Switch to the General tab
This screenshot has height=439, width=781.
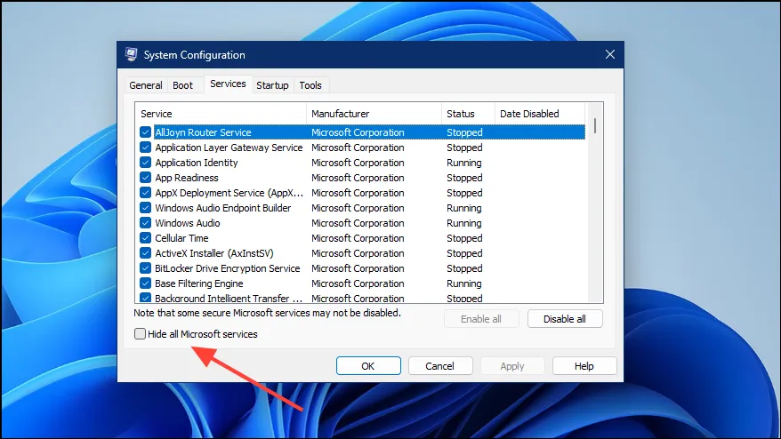pos(145,85)
